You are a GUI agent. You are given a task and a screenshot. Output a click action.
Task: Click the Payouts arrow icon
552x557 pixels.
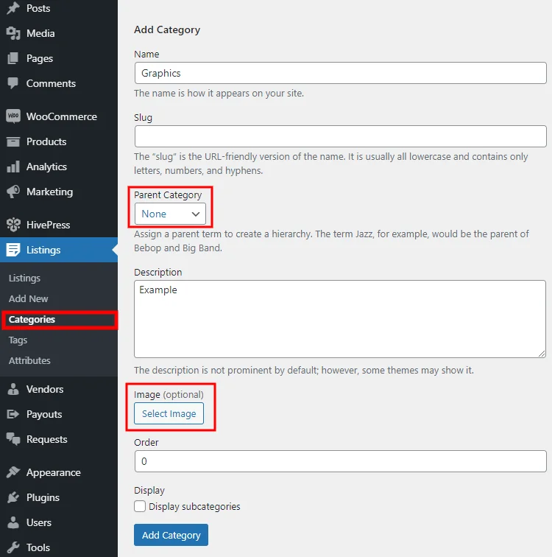(x=13, y=414)
